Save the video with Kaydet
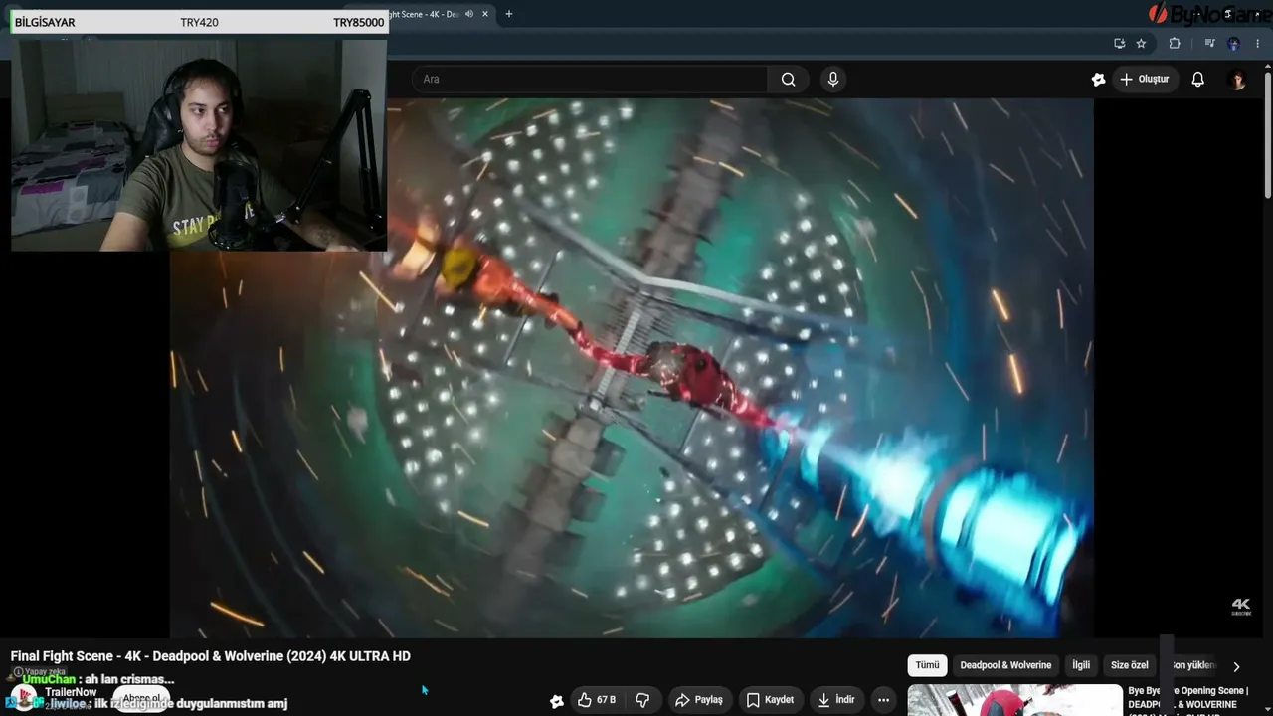1273x716 pixels. pos(770,700)
